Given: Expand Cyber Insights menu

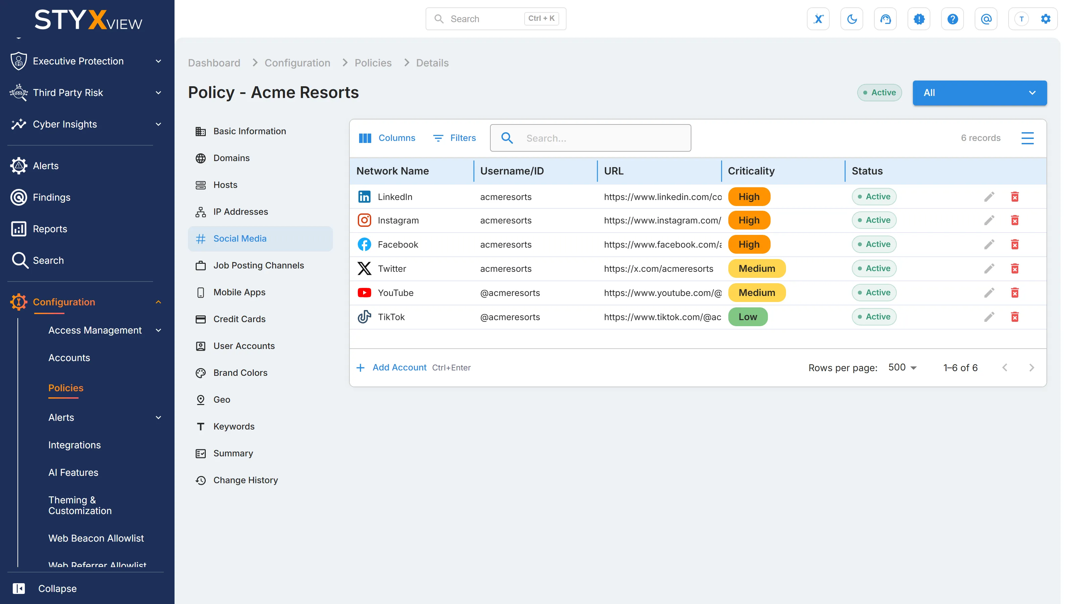Looking at the screenshot, I should click(x=86, y=124).
